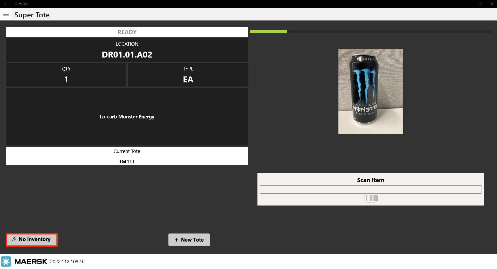Viewport: 497px width, 269px height.
Task: Click the barcode icon under Scan Item
Action: point(370,199)
